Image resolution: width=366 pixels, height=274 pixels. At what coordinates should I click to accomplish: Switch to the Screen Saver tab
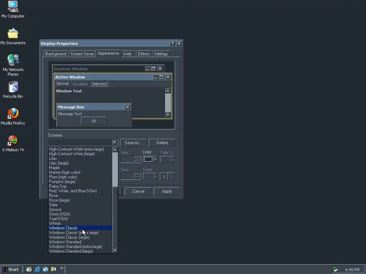click(x=82, y=54)
